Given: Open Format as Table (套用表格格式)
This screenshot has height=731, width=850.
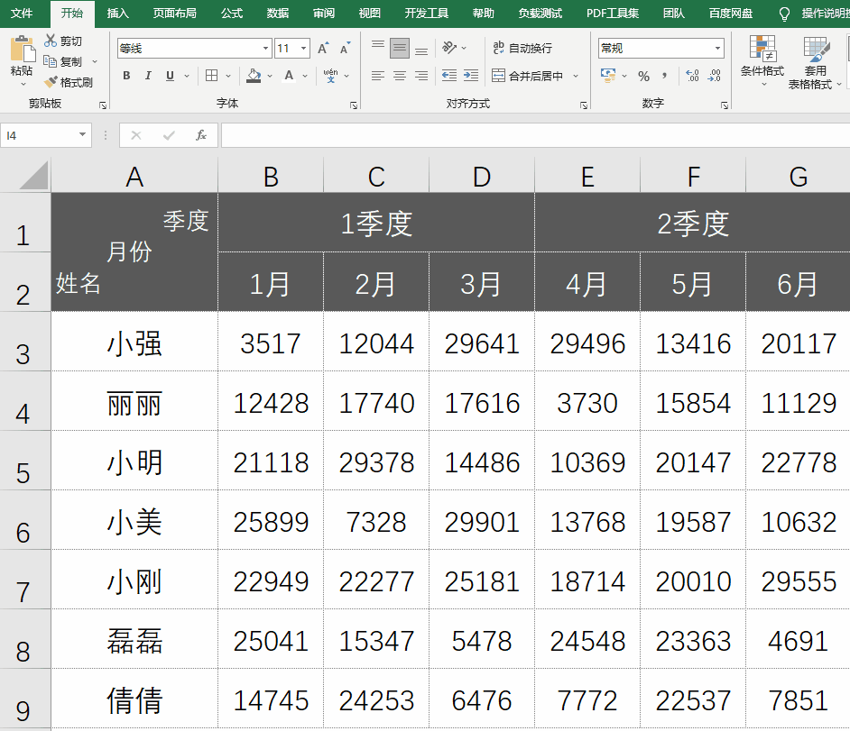Looking at the screenshot, I should tap(815, 62).
